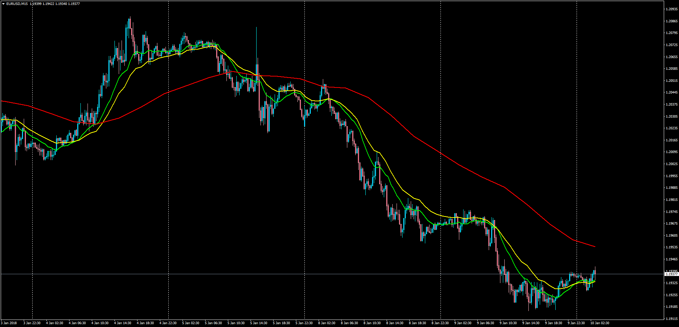Click the 1.20725 price axis label

point(672,45)
